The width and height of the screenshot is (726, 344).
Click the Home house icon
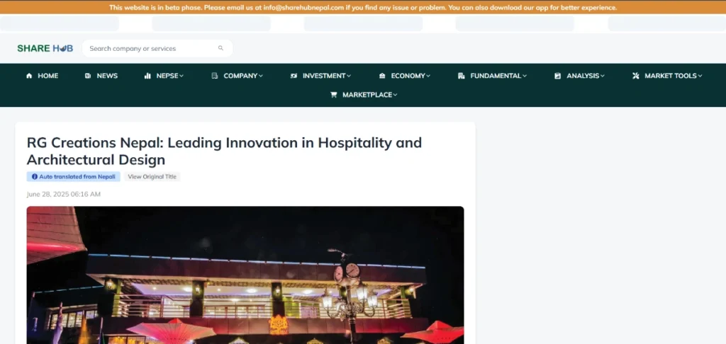tap(29, 76)
